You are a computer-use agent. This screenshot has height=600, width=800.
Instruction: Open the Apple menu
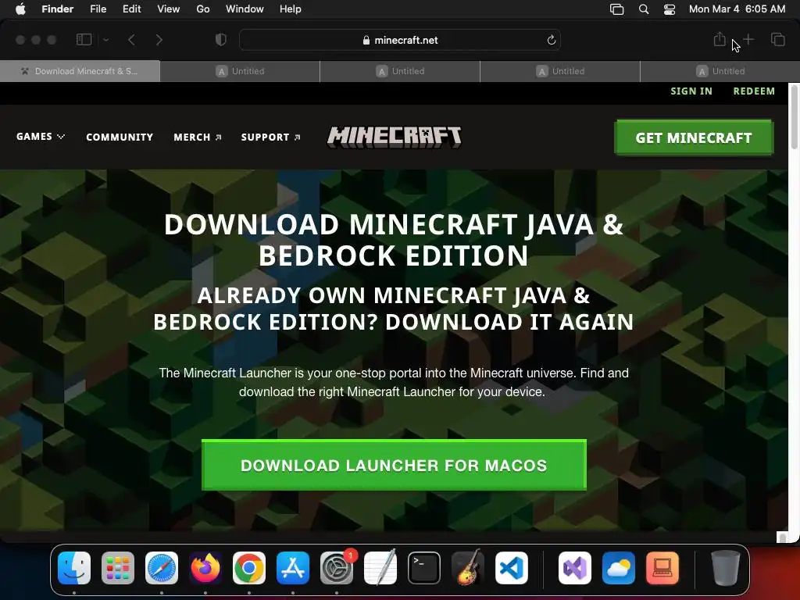coord(20,9)
